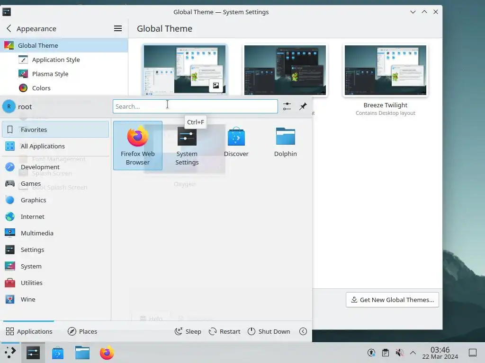Expand hidden system tray icons
The image size is (485, 363).
413,353
